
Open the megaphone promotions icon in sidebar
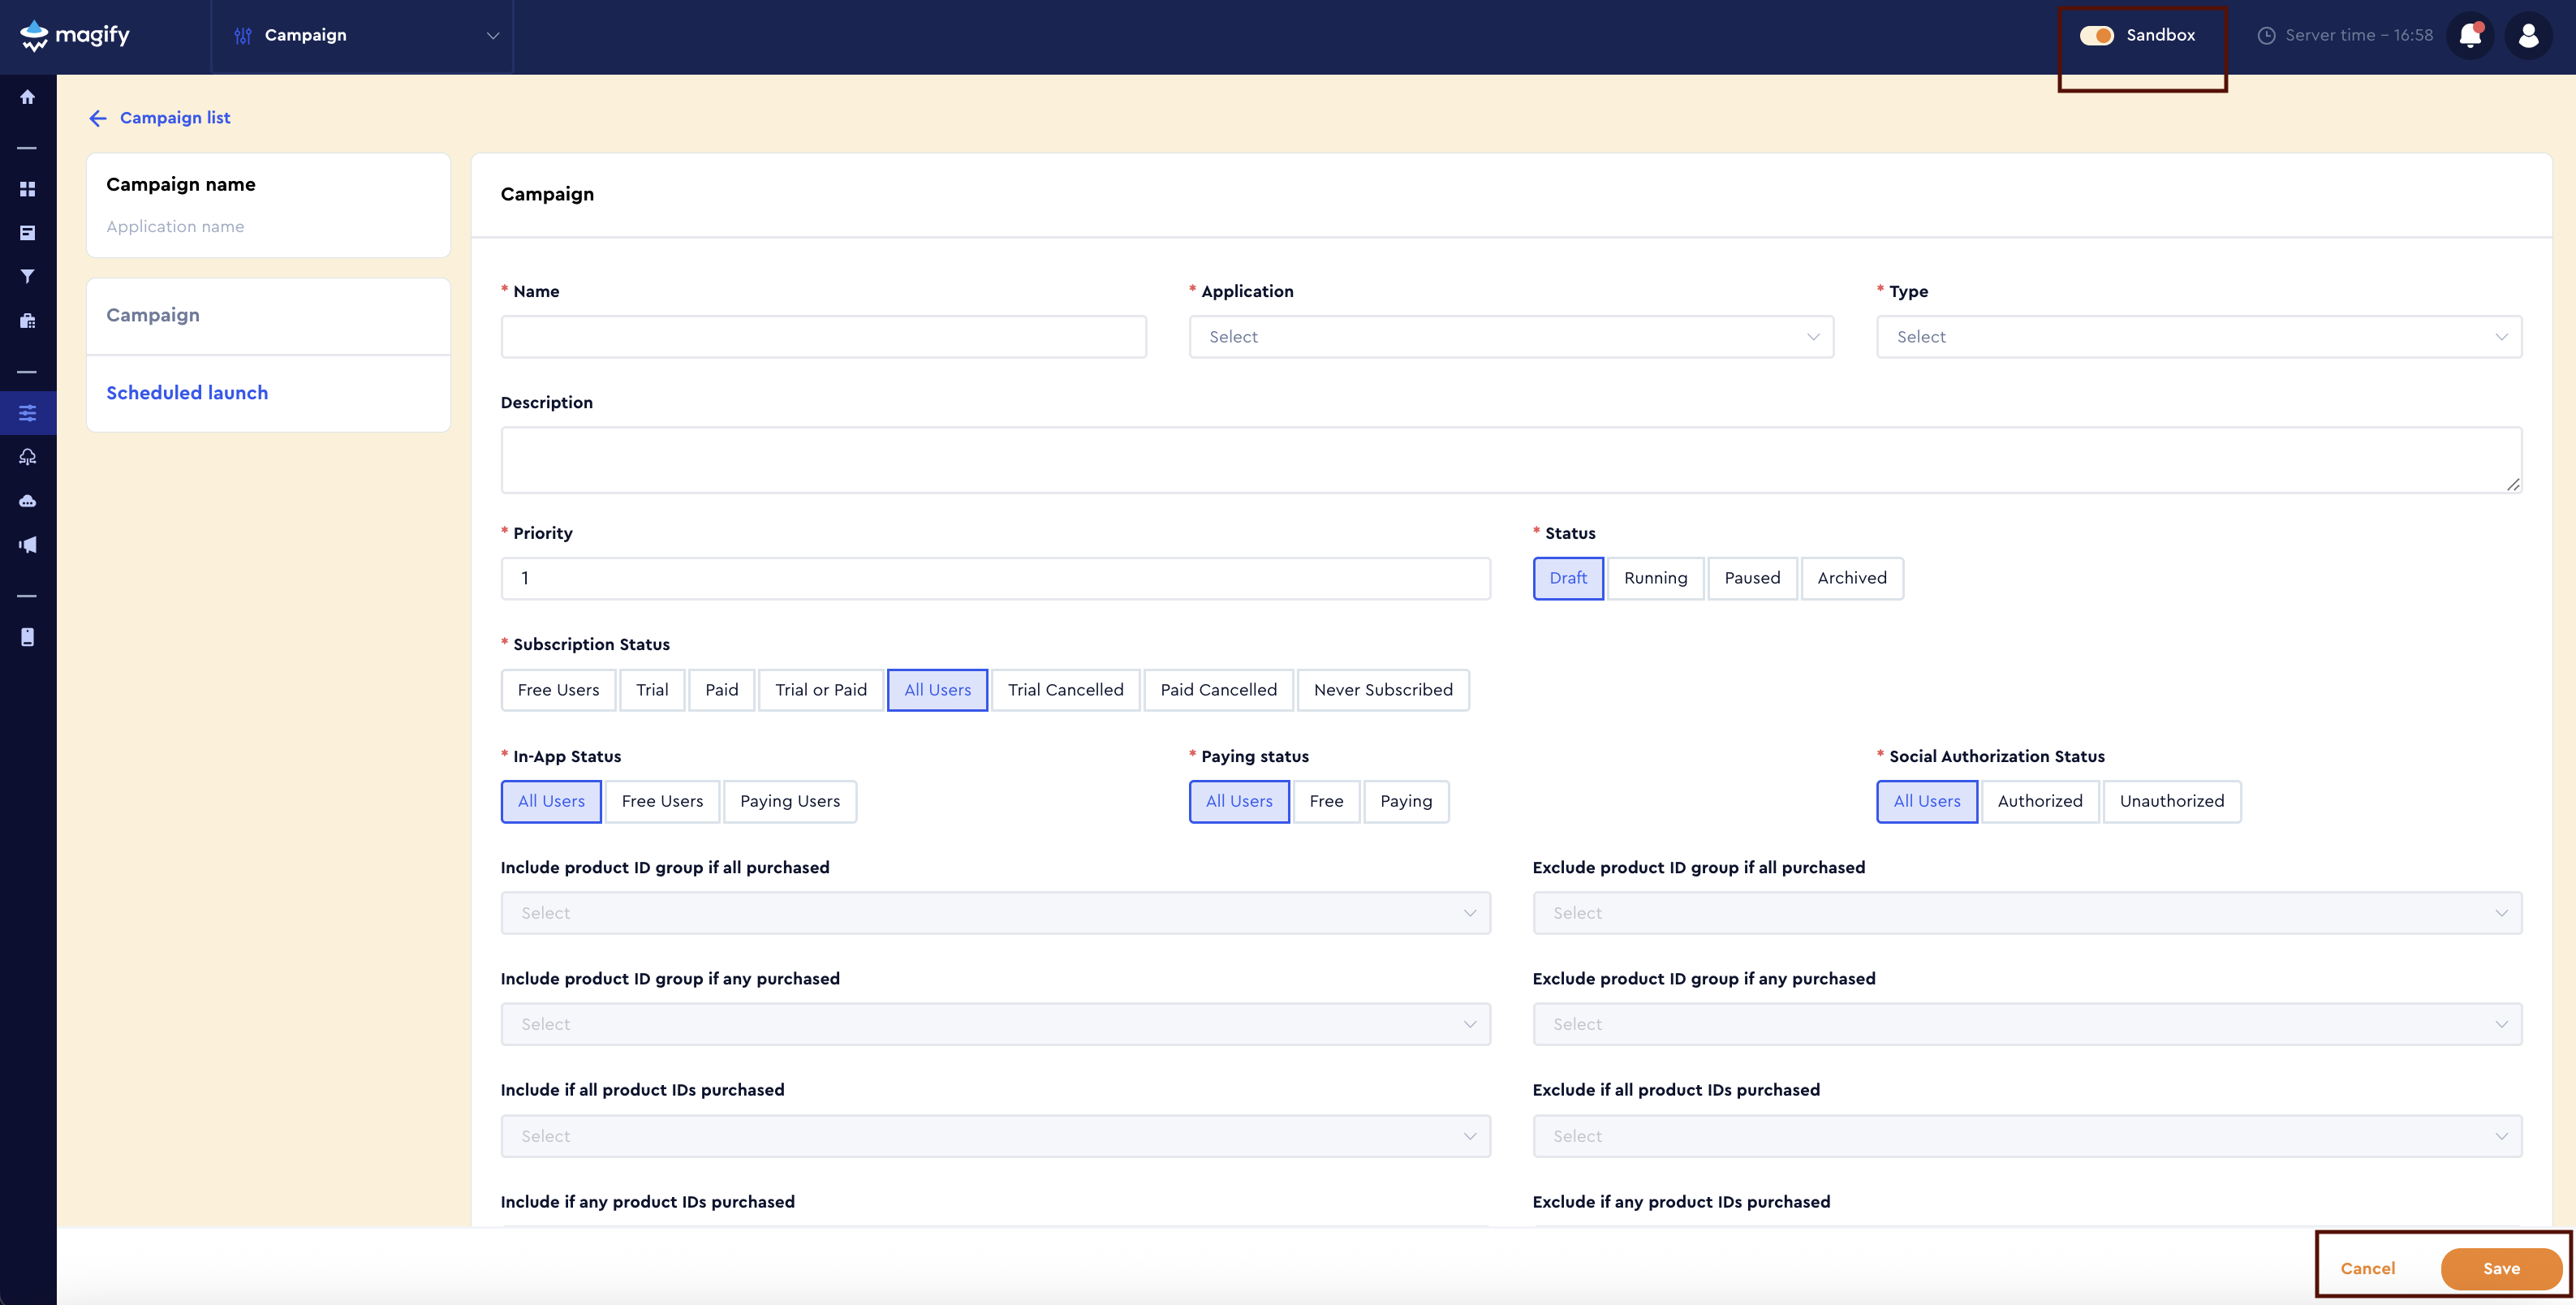tap(27, 544)
